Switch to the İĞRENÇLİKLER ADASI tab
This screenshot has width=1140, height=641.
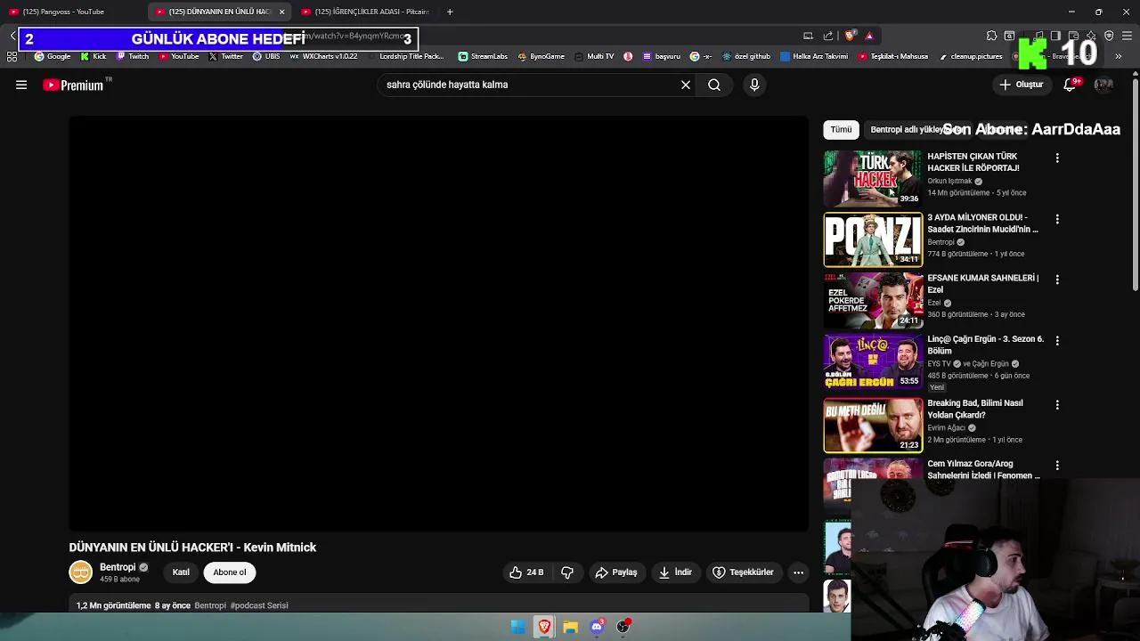pos(365,12)
